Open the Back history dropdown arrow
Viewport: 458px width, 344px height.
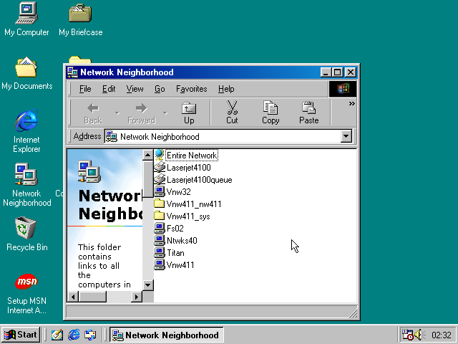[x=117, y=113]
